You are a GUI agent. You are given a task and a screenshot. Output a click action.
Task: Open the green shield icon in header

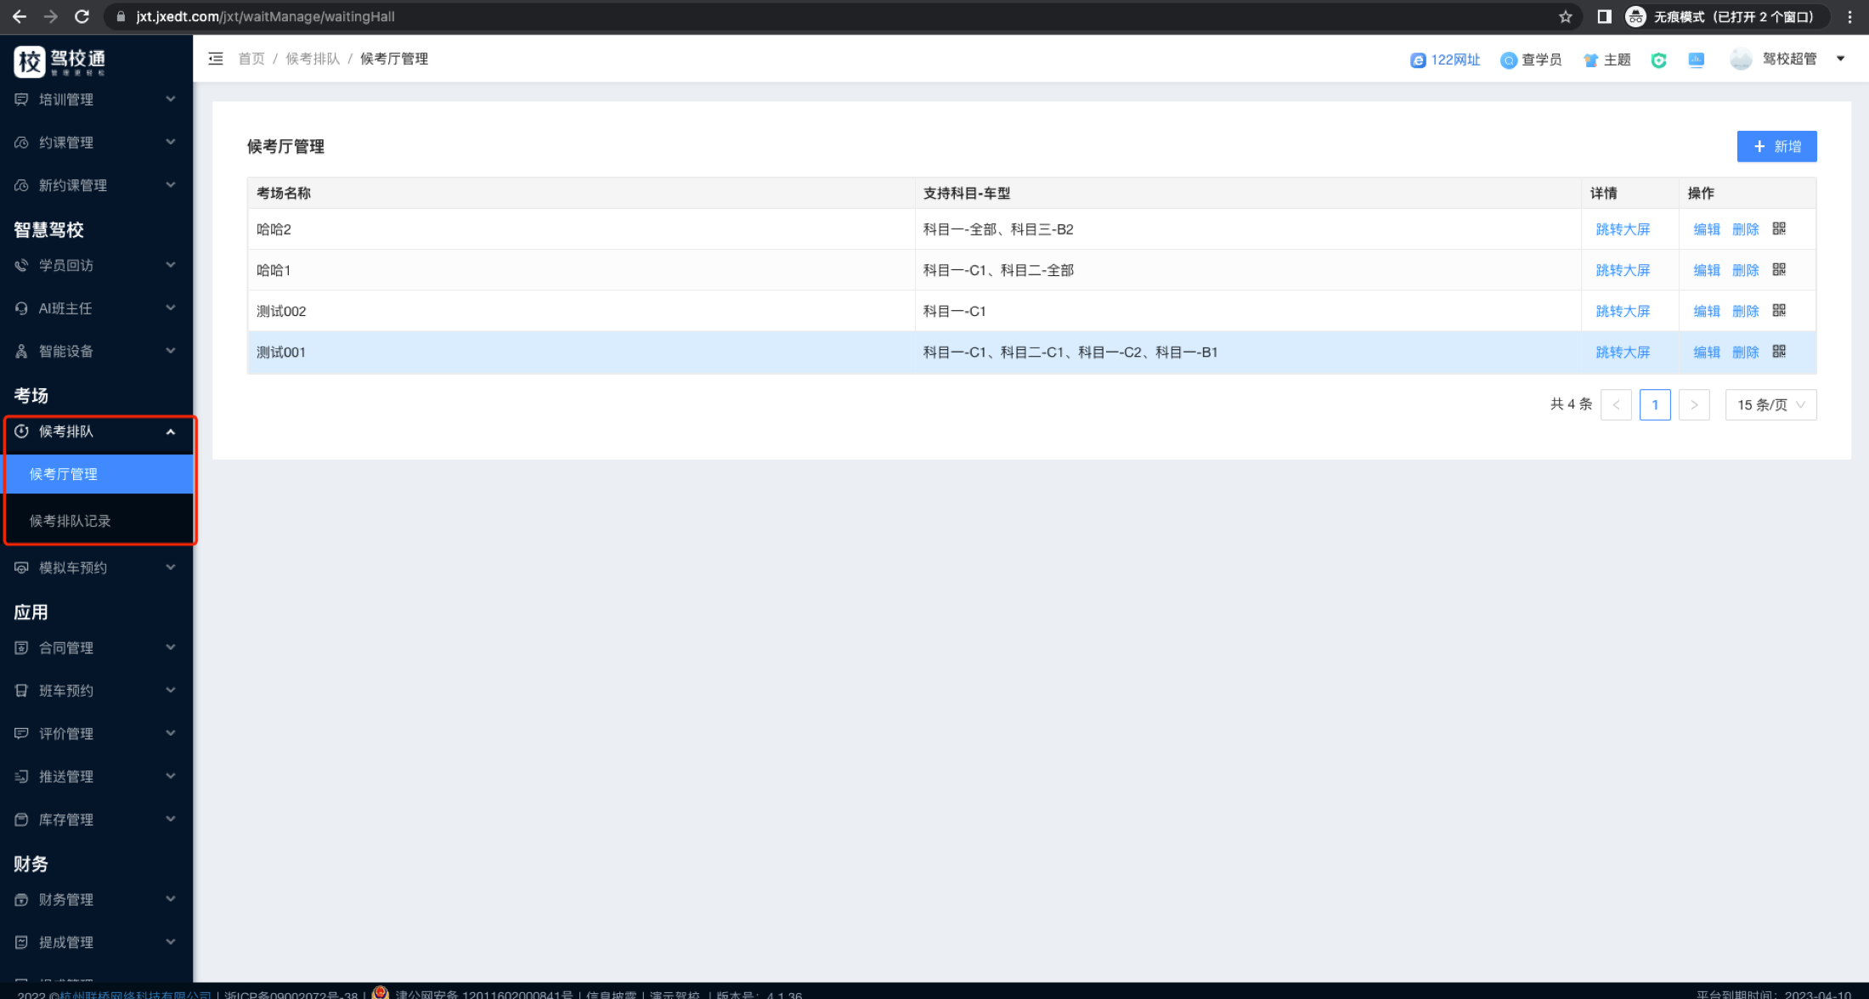[1658, 59]
